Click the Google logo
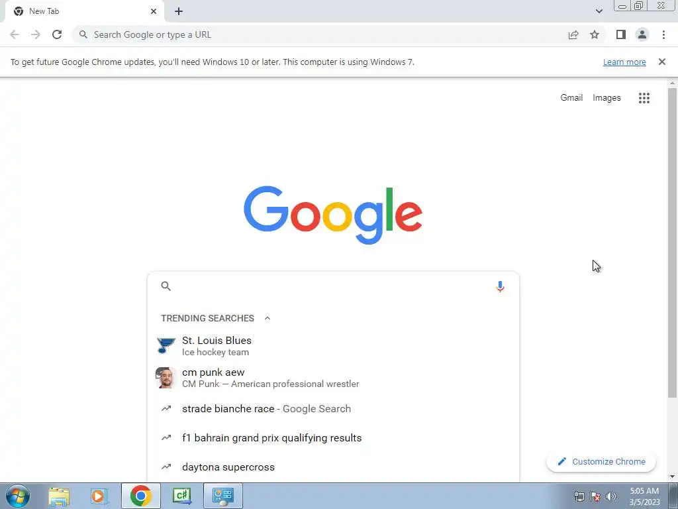 [333, 215]
